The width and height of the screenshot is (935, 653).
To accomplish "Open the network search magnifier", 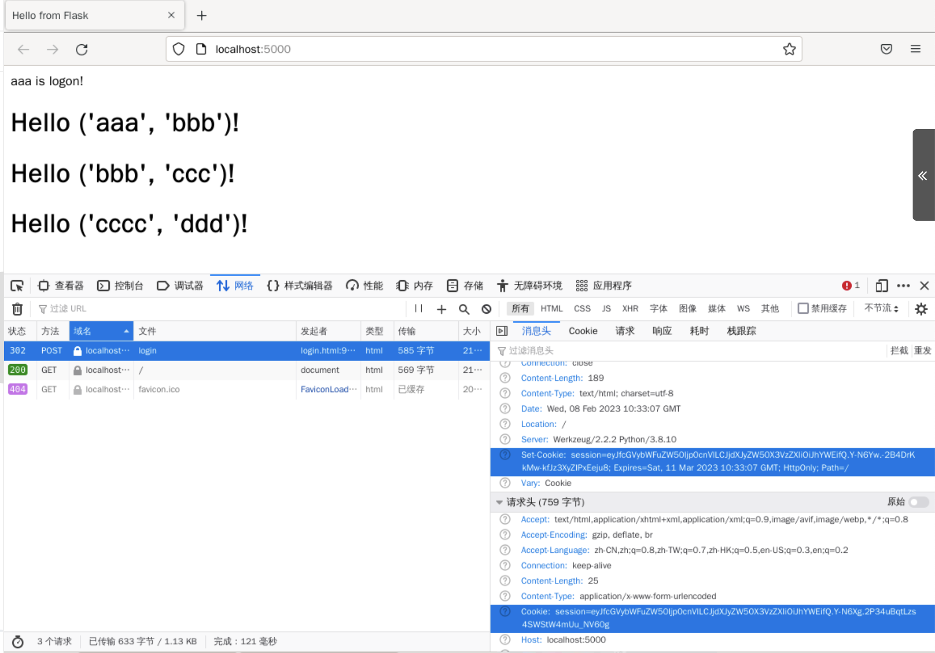I will tap(464, 309).
